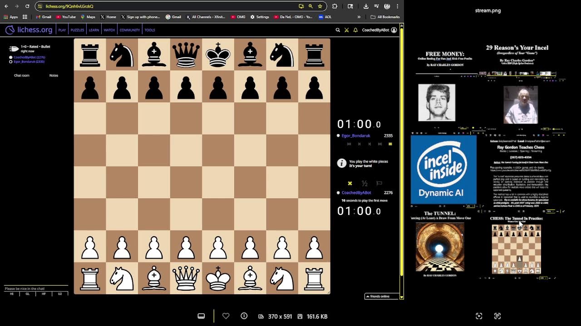Screen dimensions: 581x326
Task: Click the lichess.org logo
Action: 29,30
